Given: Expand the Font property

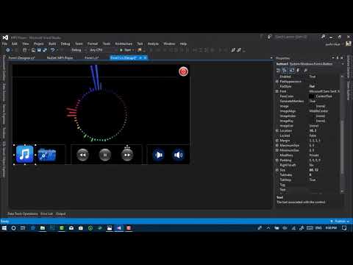Looking at the screenshot, I should (x=277, y=91).
